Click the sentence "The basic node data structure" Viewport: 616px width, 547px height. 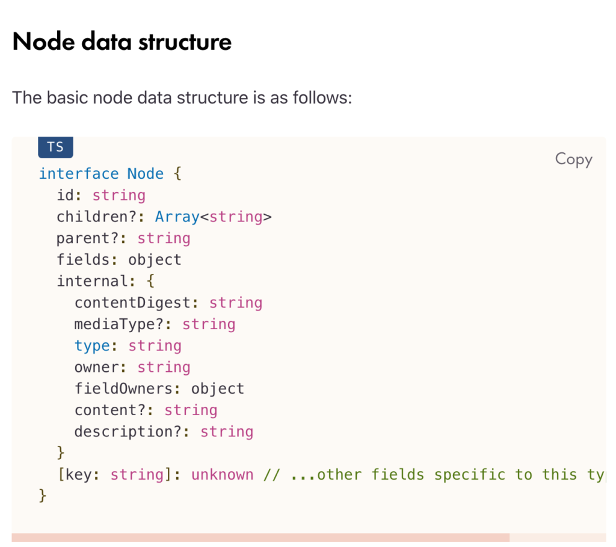[x=182, y=97]
